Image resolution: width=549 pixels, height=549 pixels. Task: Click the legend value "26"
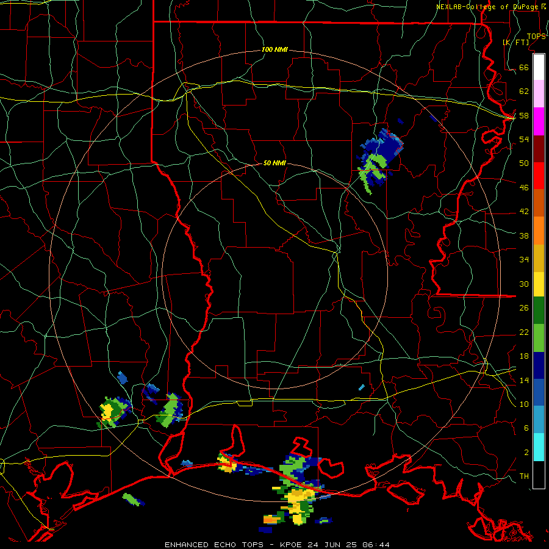pyautogui.click(x=524, y=308)
